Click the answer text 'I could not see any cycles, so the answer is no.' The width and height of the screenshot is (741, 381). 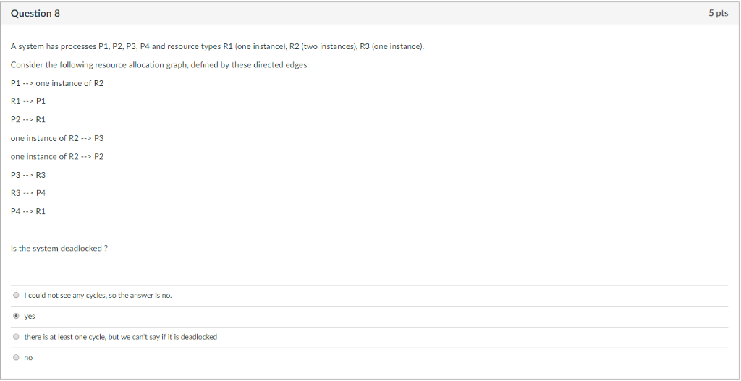98,296
